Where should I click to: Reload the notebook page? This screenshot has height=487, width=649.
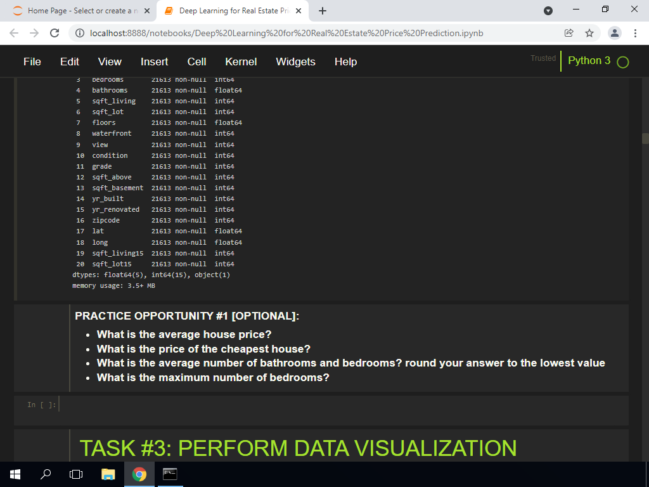click(55, 33)
